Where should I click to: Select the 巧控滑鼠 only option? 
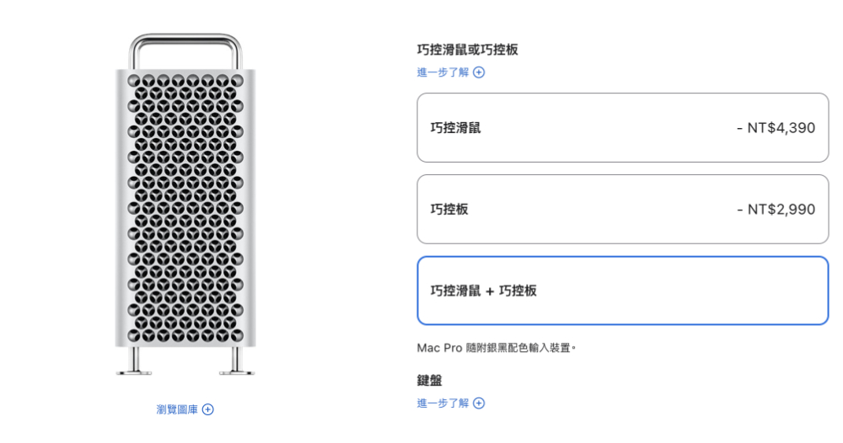(x=622, y=128)
